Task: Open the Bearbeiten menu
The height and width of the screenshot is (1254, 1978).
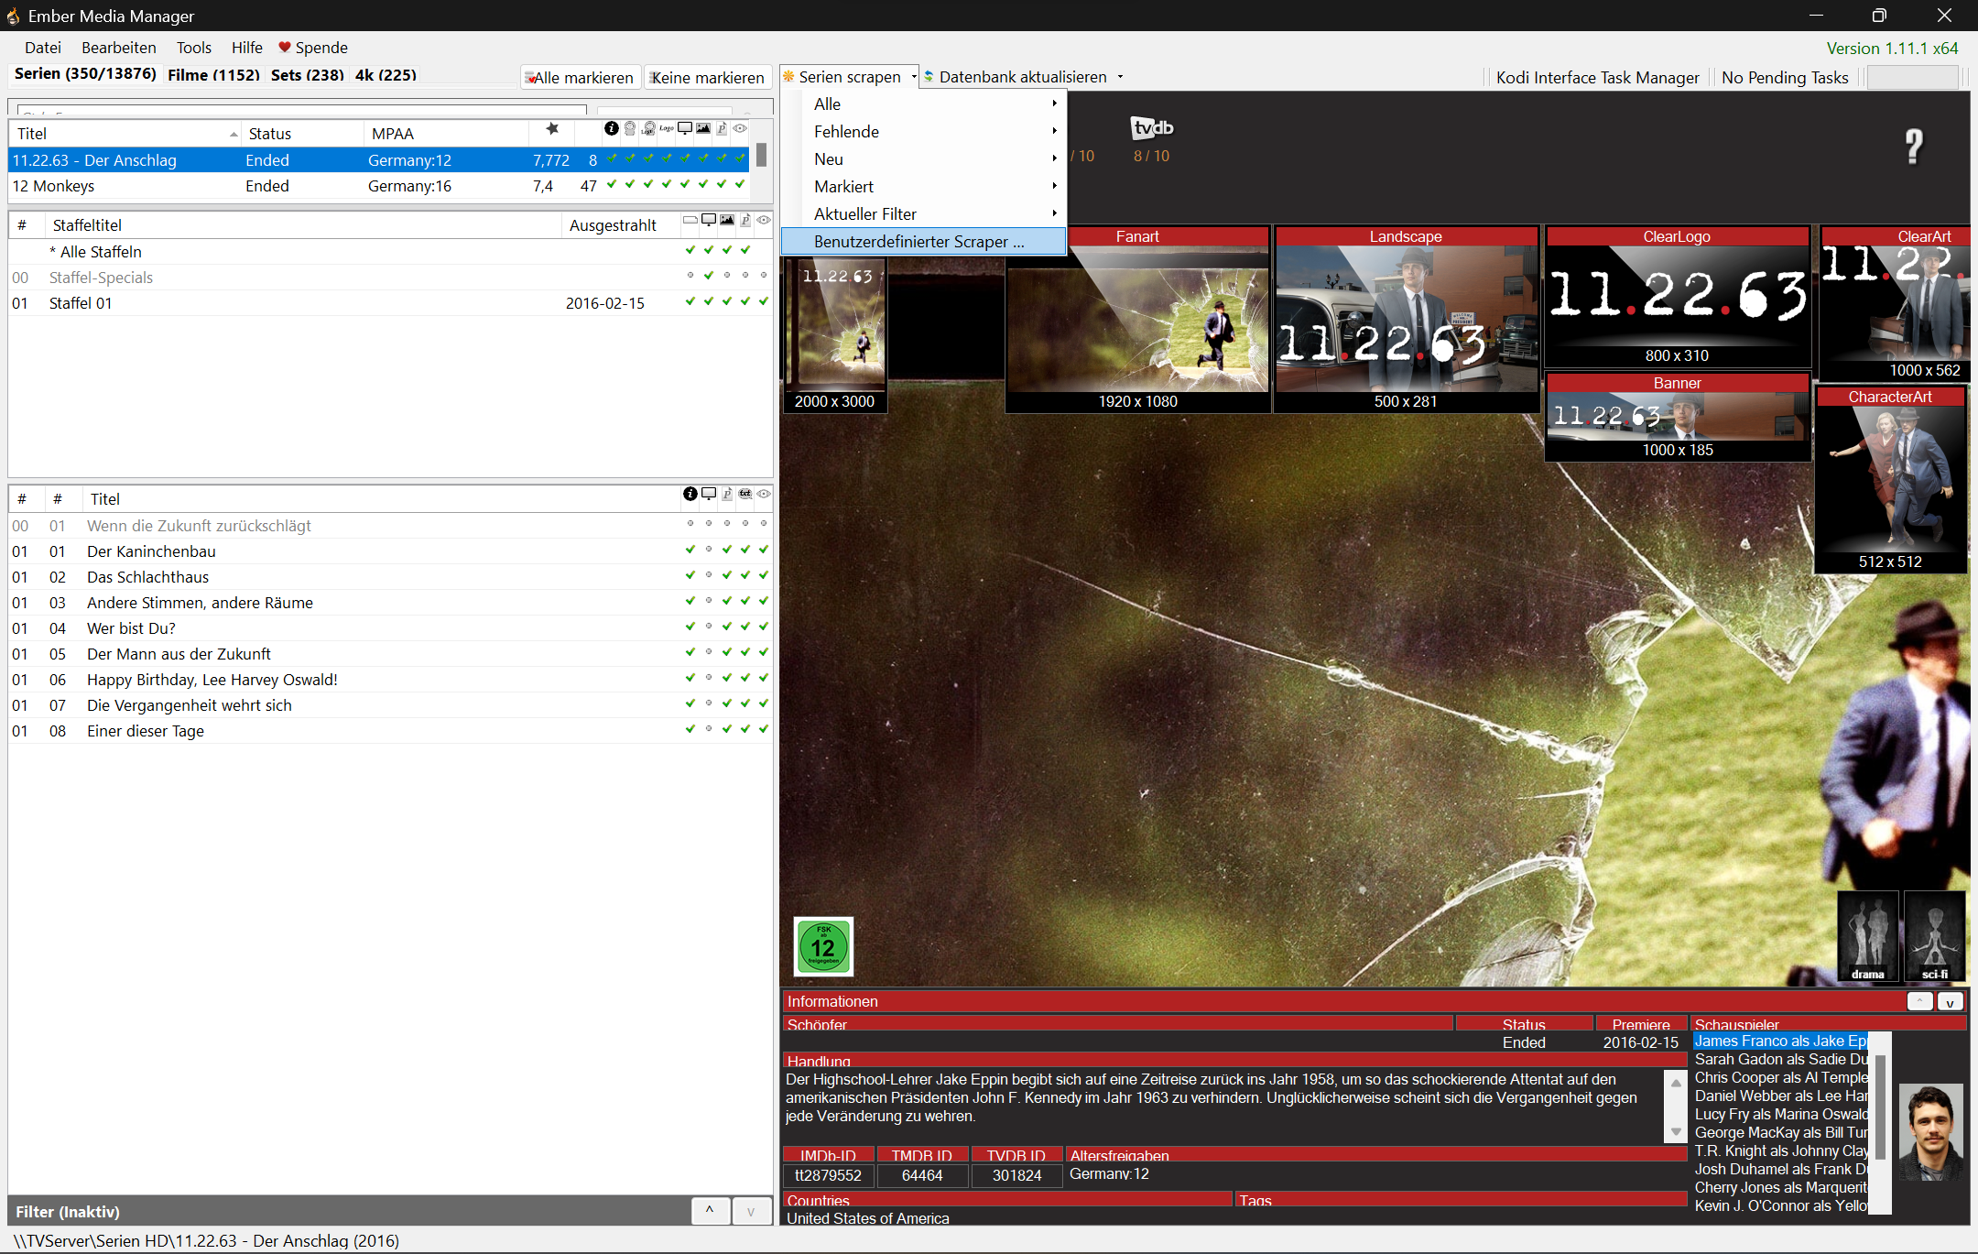Action: pyautogui.click(x=119, y=48)
